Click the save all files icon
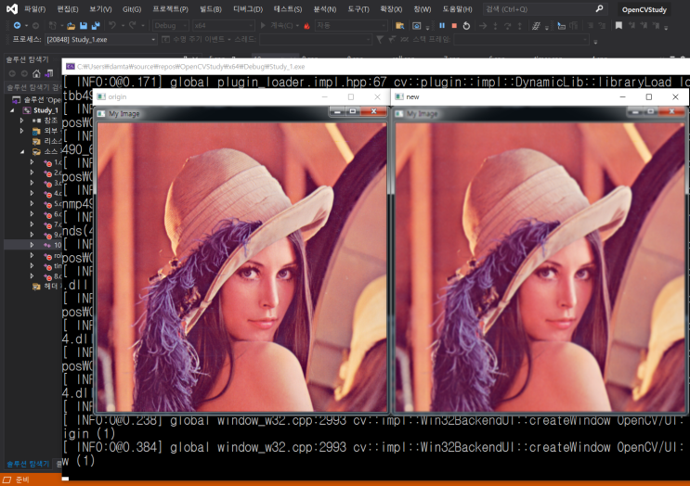 coord(96,26)
